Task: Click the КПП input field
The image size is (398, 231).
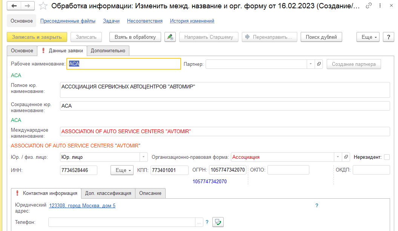Action: (x=169, y=170)
